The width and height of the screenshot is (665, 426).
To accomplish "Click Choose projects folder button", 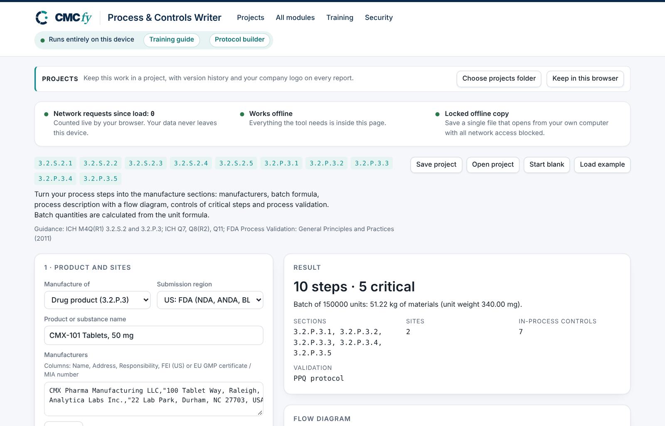I will tap(499, 79).
